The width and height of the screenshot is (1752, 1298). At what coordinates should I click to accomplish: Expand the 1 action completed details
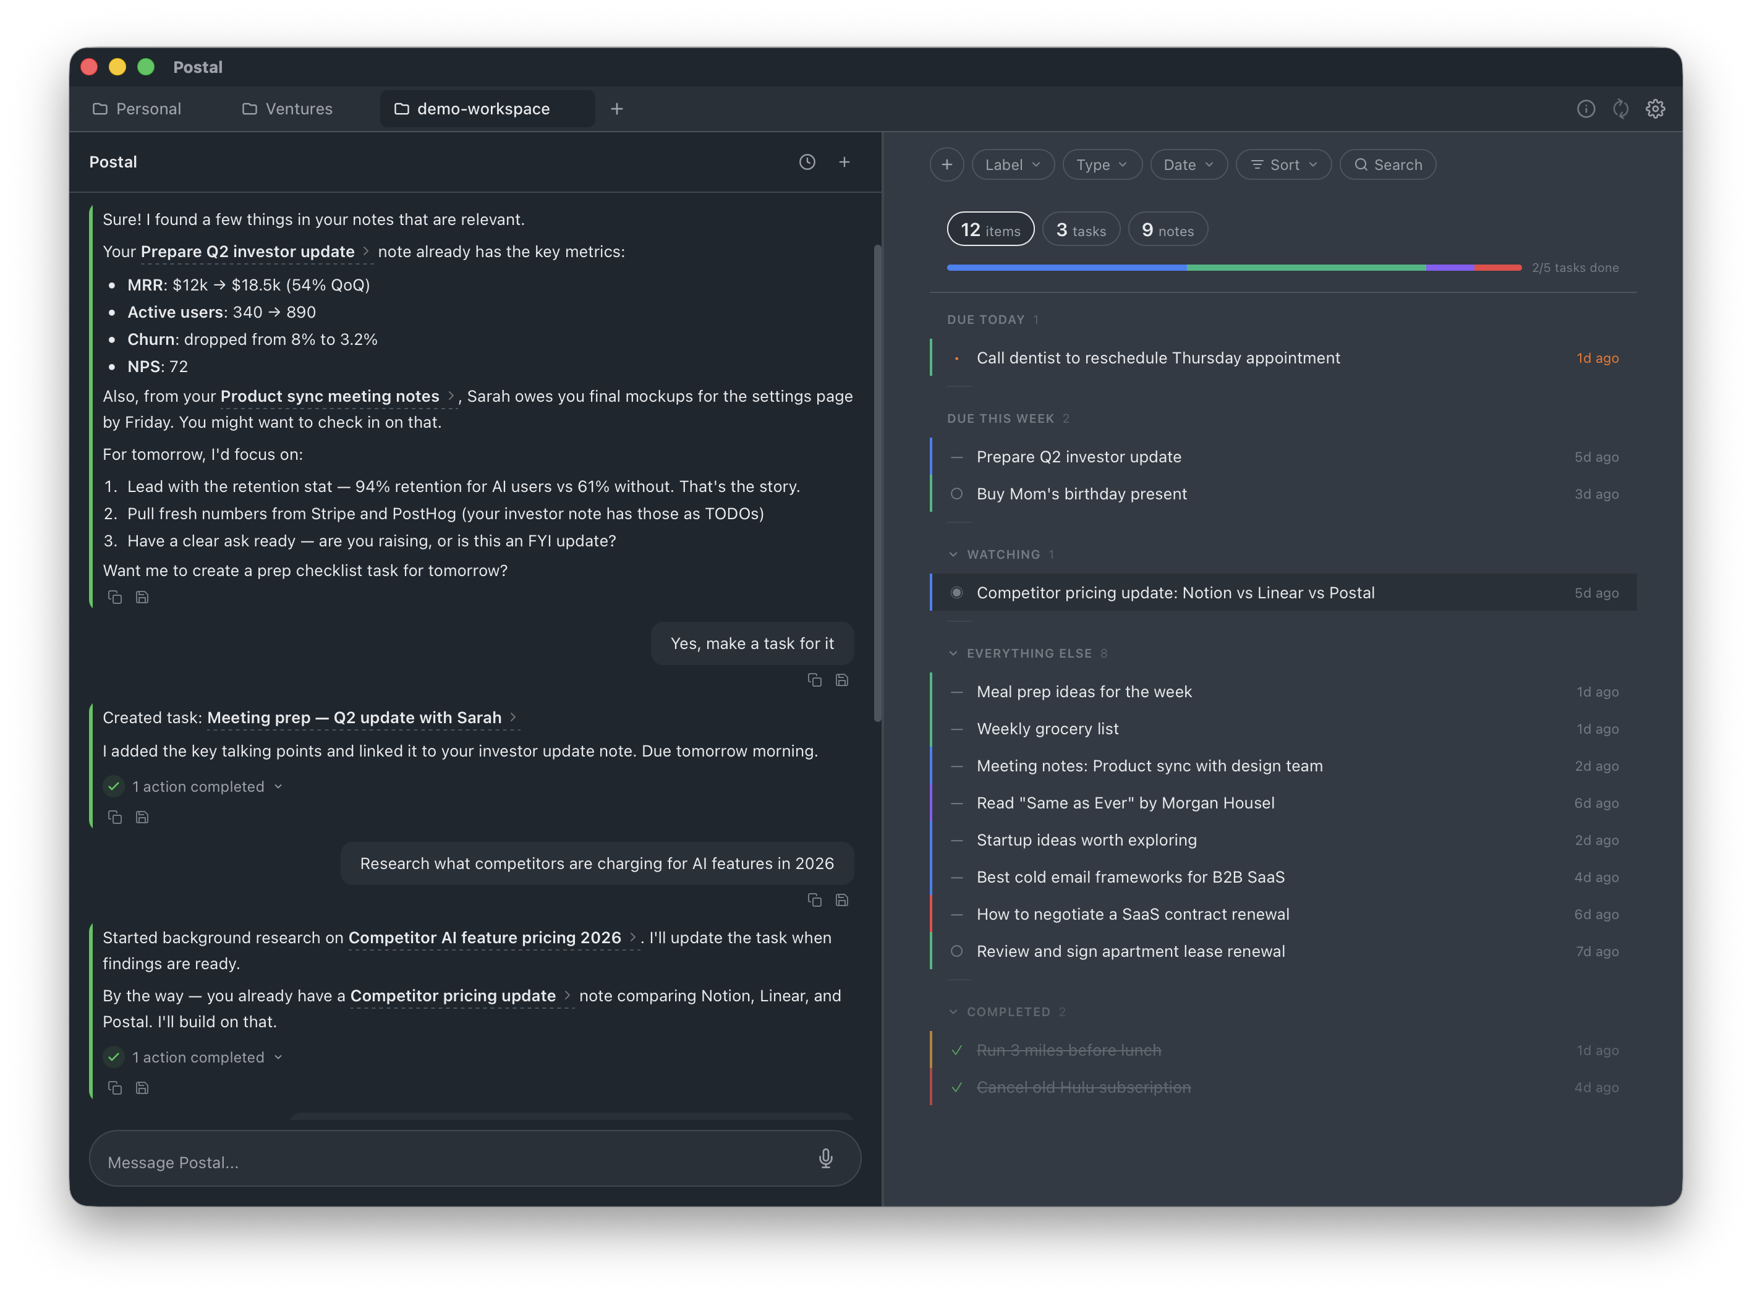(278, 786)
